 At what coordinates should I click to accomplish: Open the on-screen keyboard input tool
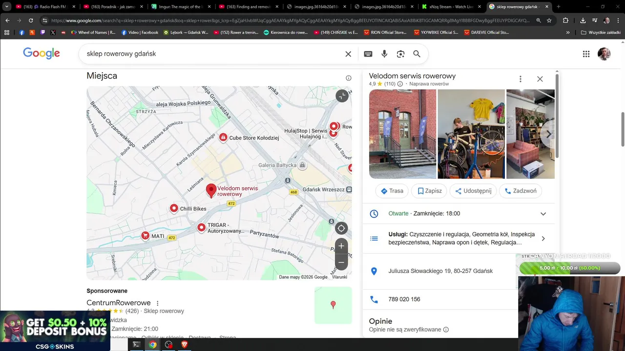[368, 54]
